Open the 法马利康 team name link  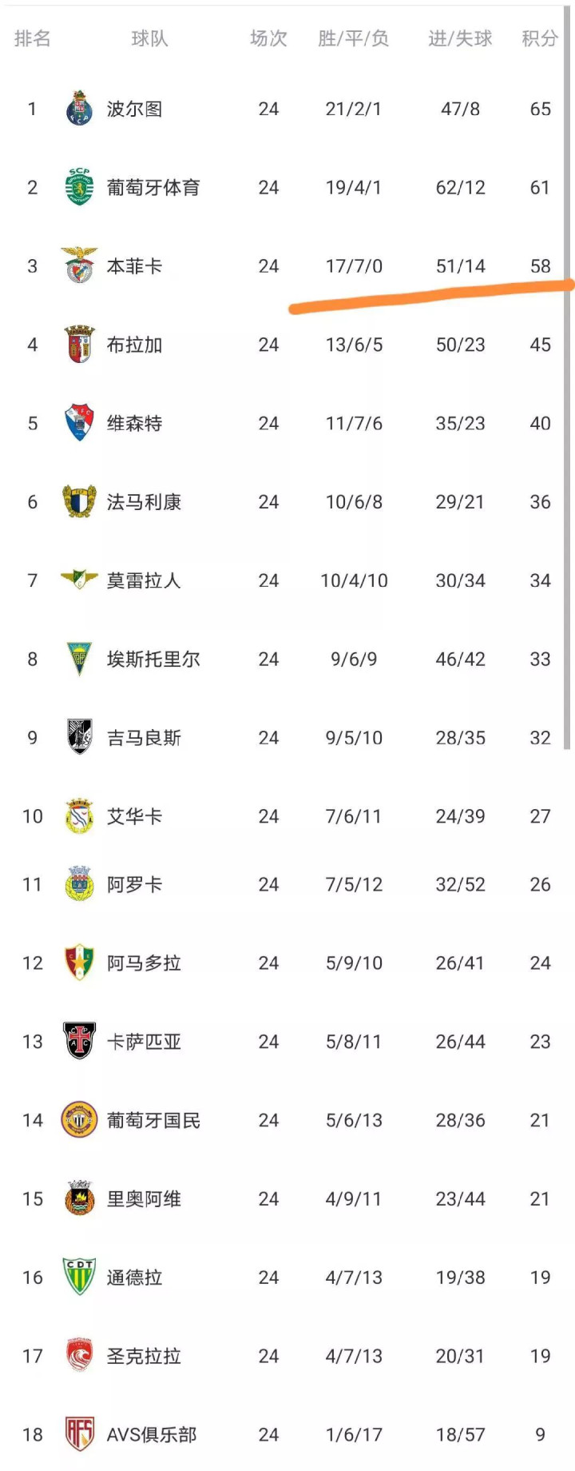coord(144,502)
